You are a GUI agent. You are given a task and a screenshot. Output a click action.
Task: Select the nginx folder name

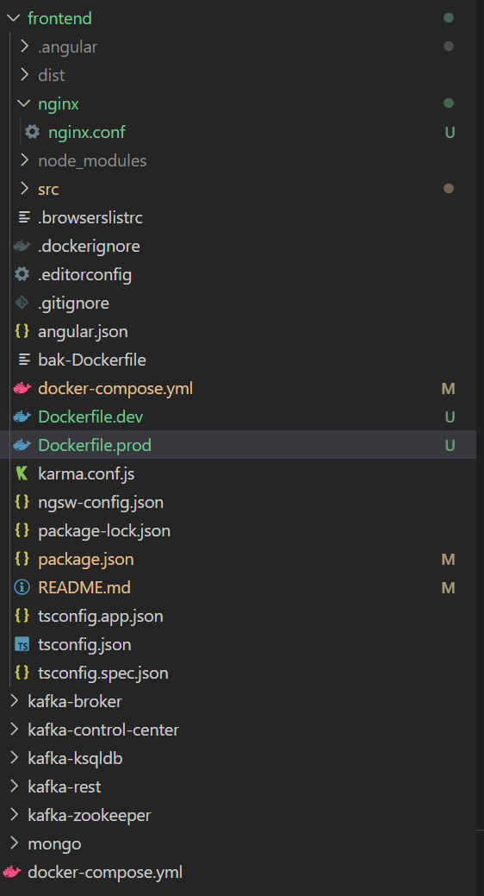click(59, 104)
